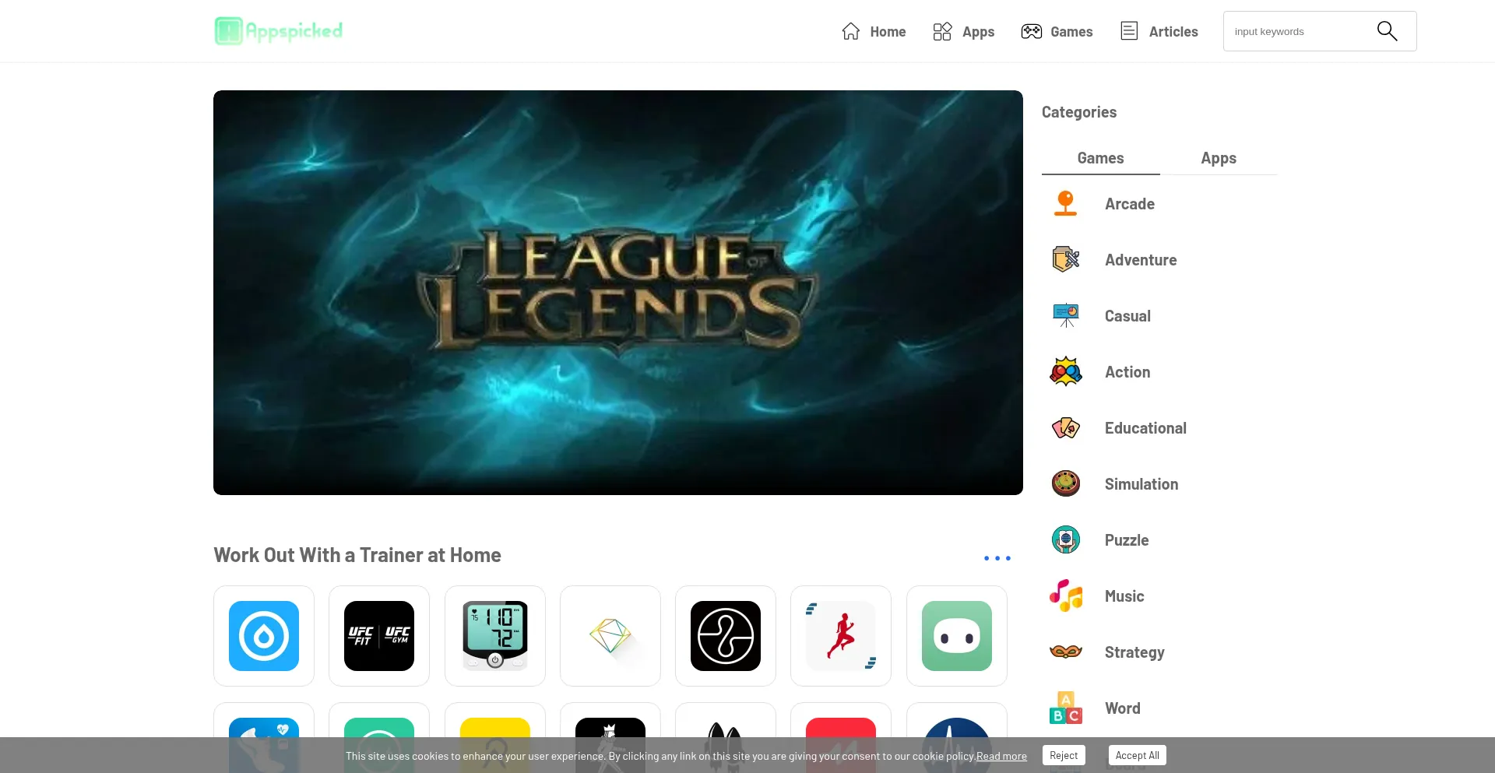Switch to the Apps categories tab

coord(1219,158)
